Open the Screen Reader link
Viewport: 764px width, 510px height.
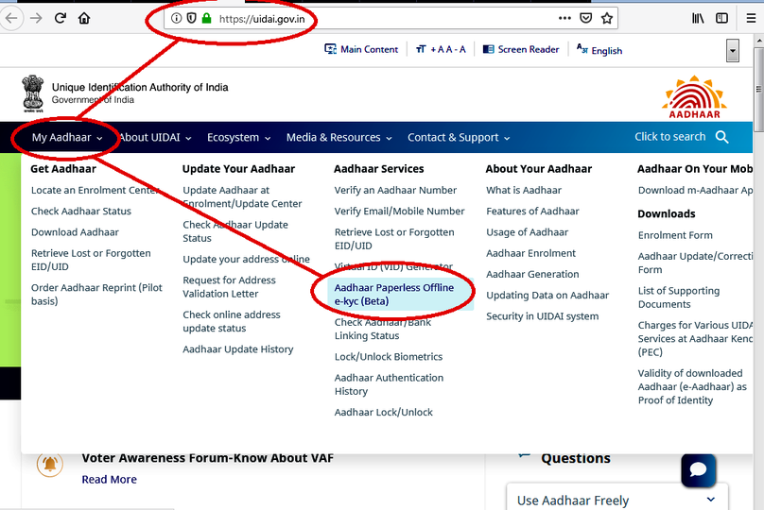(x=521, y=49)
